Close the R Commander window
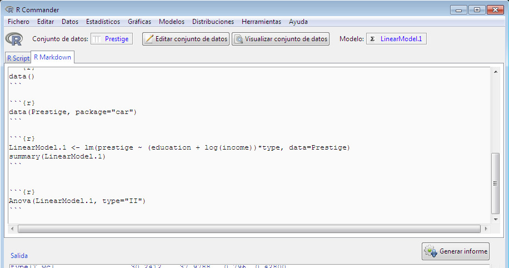The image size is (509, 268). (495, 10)
